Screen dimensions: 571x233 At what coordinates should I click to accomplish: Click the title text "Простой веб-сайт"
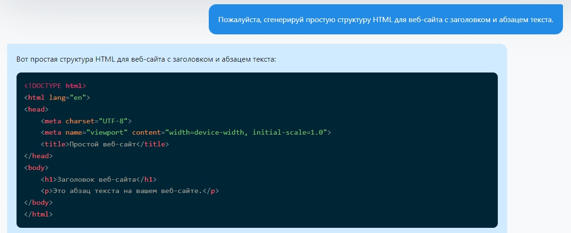[x=102, y=144]
